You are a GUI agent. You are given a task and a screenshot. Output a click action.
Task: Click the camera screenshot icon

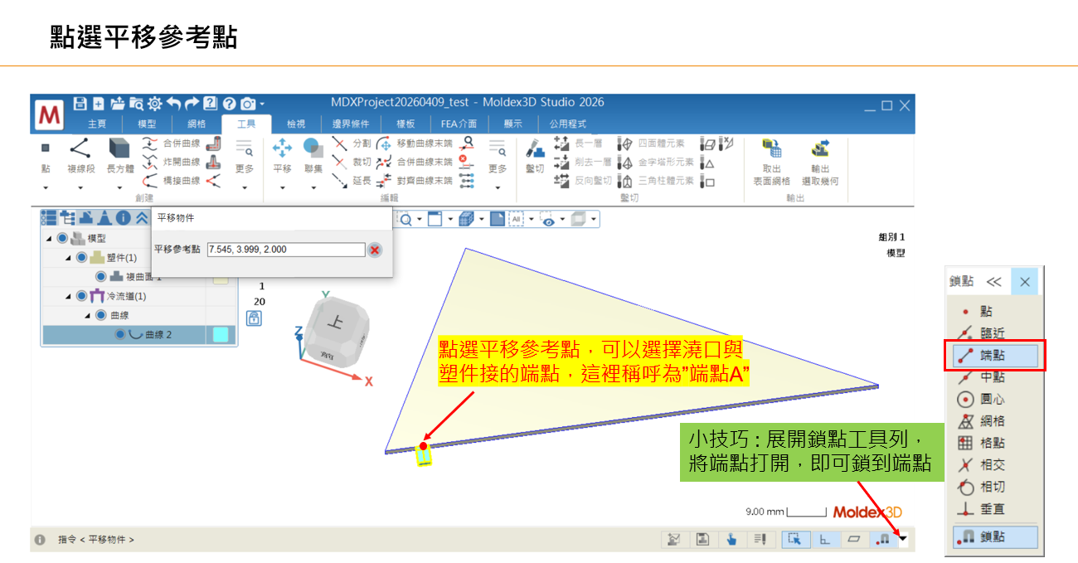tap(247, 104)
